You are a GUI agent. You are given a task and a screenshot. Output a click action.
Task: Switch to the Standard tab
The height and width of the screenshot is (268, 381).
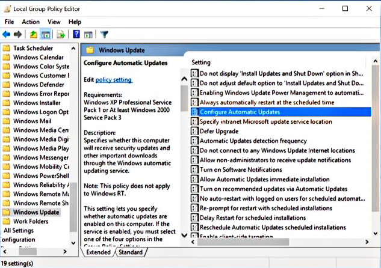click(x=131, y=252)
